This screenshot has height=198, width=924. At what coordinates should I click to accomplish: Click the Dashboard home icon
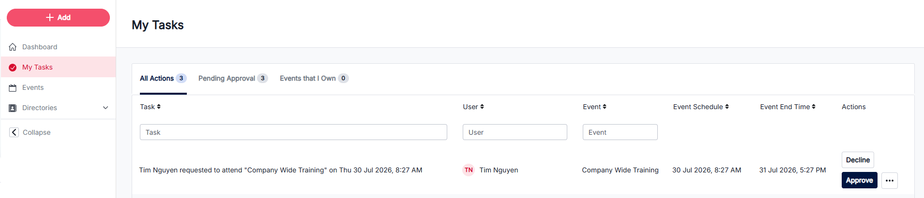13,47
